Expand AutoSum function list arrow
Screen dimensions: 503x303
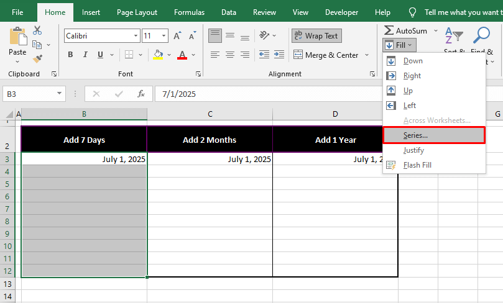(436, 31)
